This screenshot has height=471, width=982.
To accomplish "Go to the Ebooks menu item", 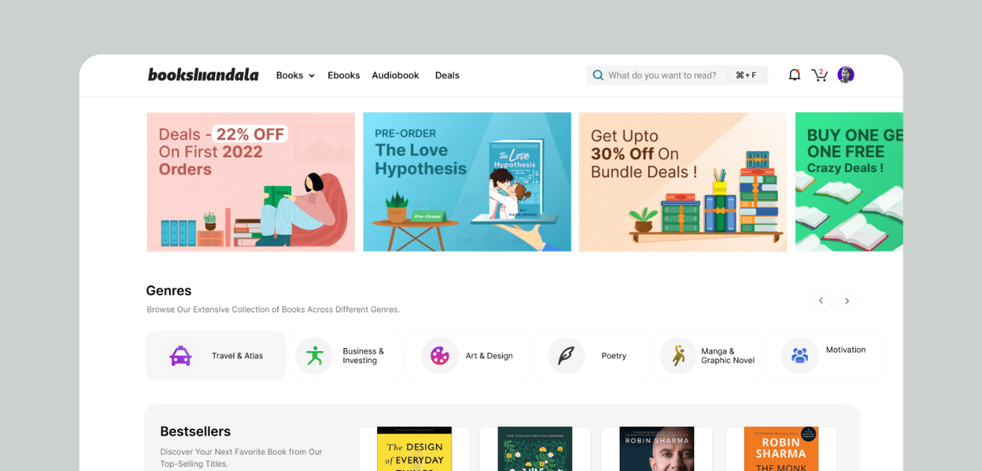I will pyautogui.click(x=344, y=75).
